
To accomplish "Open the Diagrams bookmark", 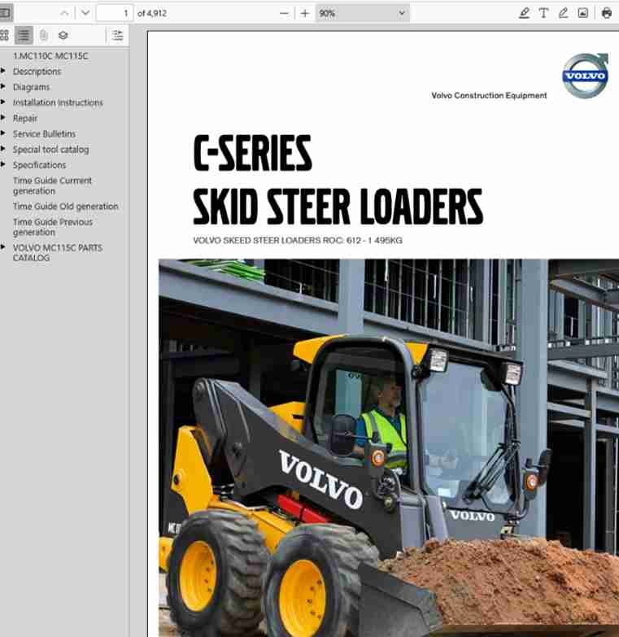I will 31,87.
